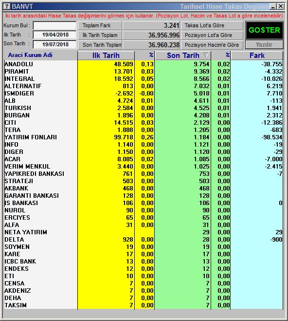The image size is (288, 321).
Task: Select the AKBANK row
Action: (144, 189)
